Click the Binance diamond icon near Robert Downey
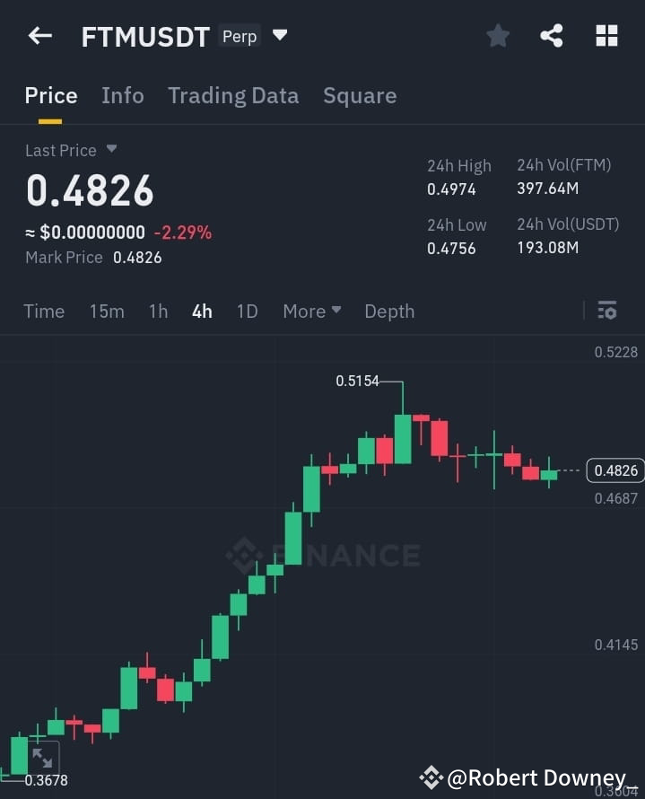This screenshot has width=645, height=799. [x=432, y=777]
